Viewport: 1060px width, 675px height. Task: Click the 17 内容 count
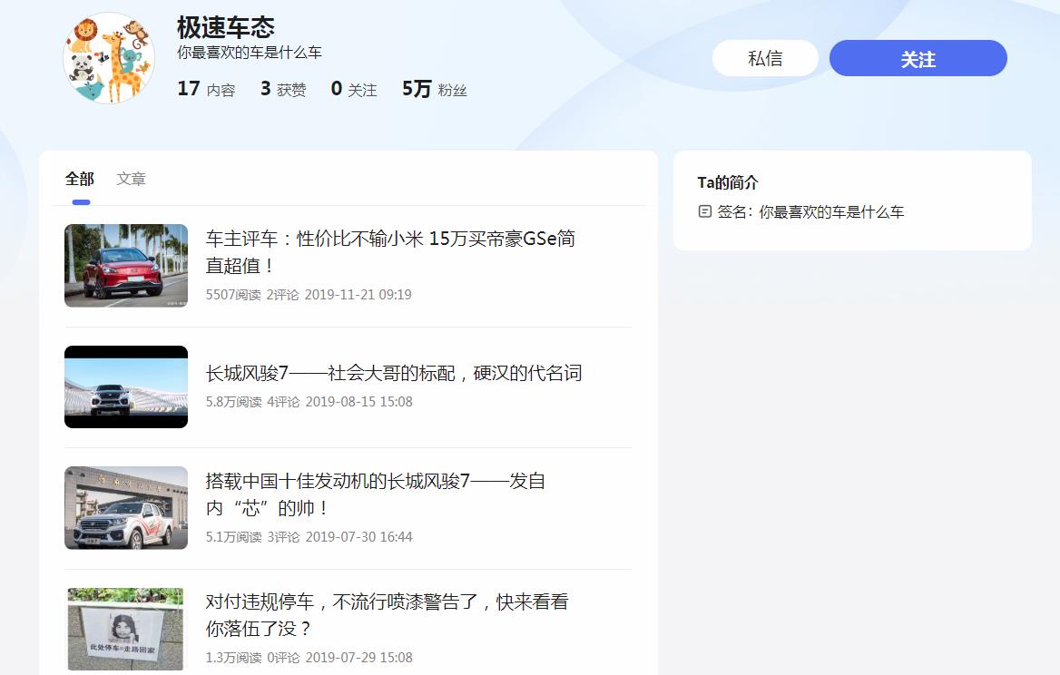click(x=206, y=89)
